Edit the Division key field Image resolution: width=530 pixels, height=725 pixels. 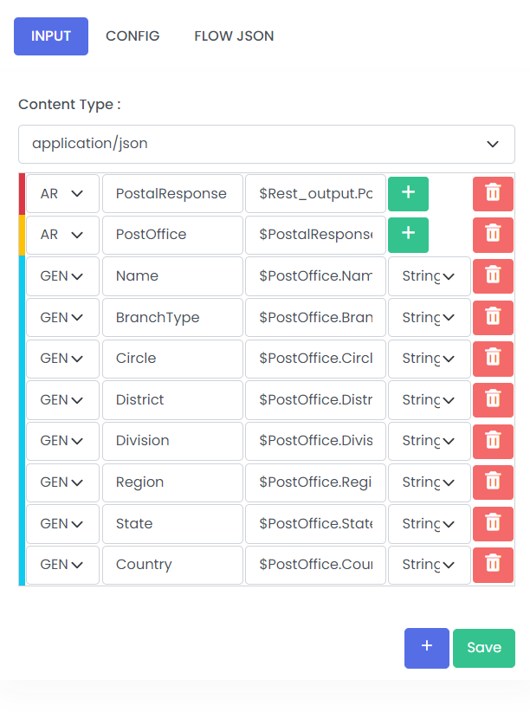[172, 441]
